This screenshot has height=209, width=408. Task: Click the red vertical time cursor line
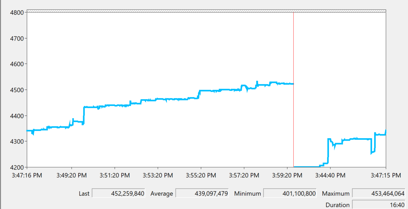pyautogui.click(x=293, y=52)
